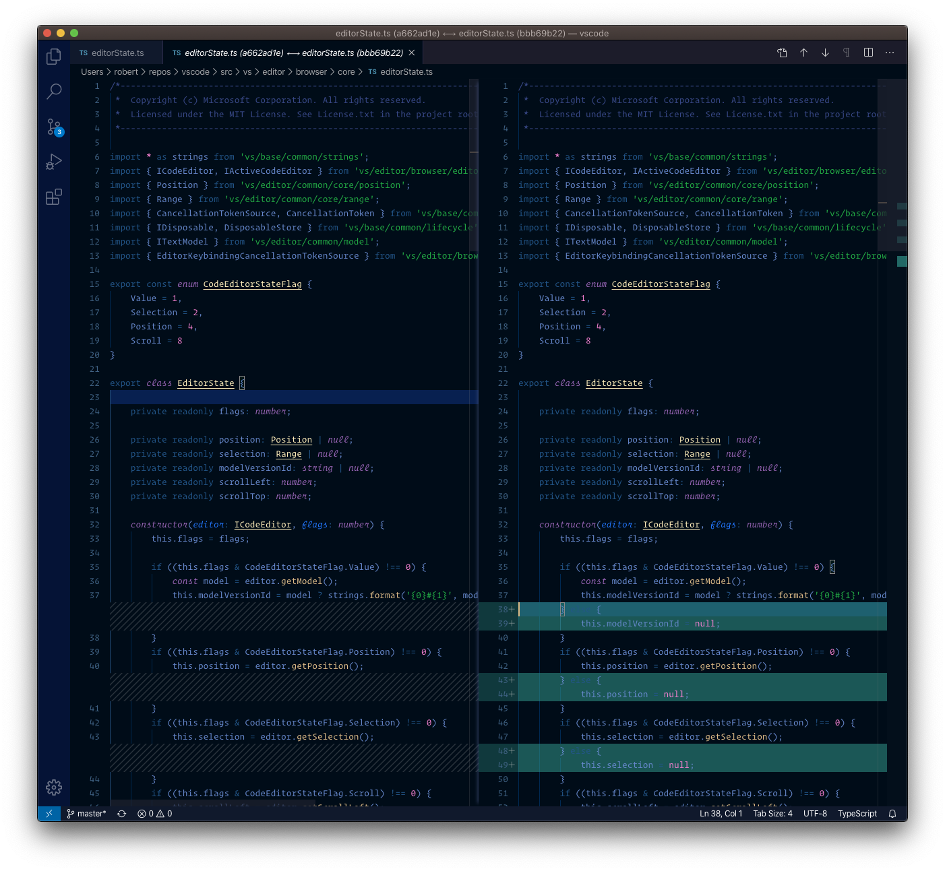Screen dimensions: 945x871
Task: Click core breadcrumb segment
Action: tap(346, 72)
